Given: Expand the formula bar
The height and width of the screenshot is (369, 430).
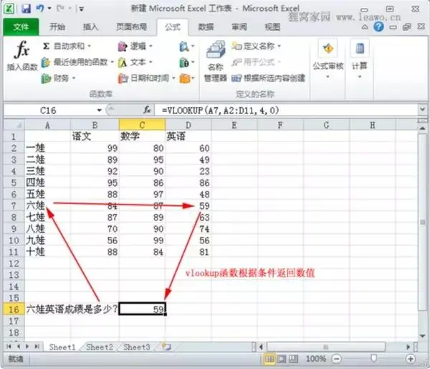Looking at the screenshot, I should pos(422,110).
